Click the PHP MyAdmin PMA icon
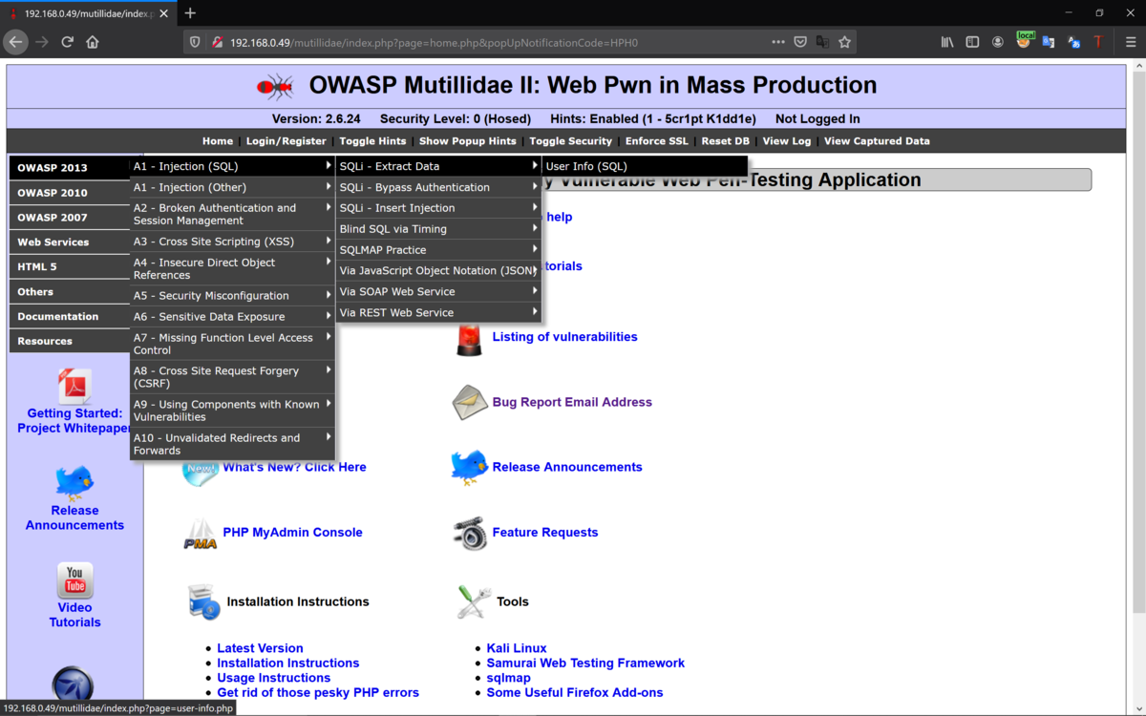Screen dimensions: 1146x716 [201, 534]
